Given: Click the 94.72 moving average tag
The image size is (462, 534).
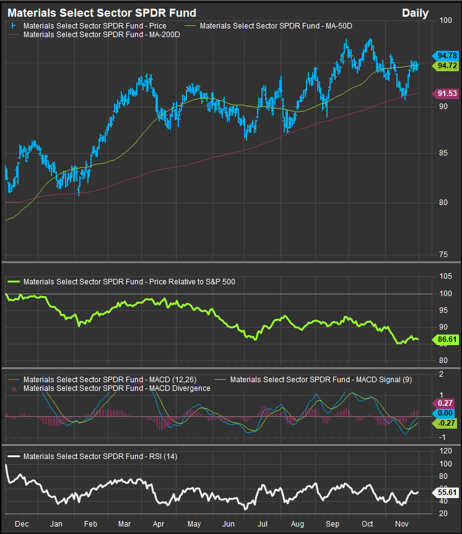Looking at the screenshot, I should pos(445,66).
